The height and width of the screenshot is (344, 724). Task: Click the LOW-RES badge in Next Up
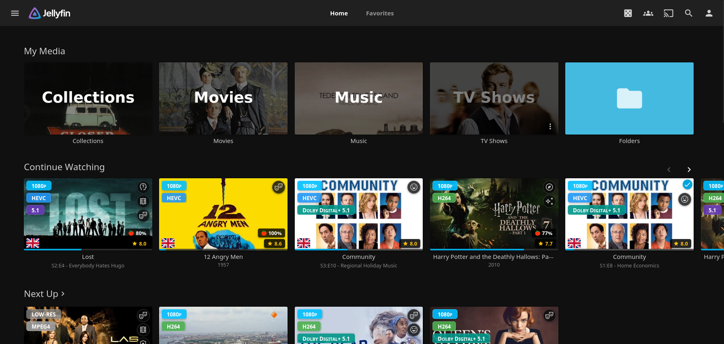(x=44, y=314)
